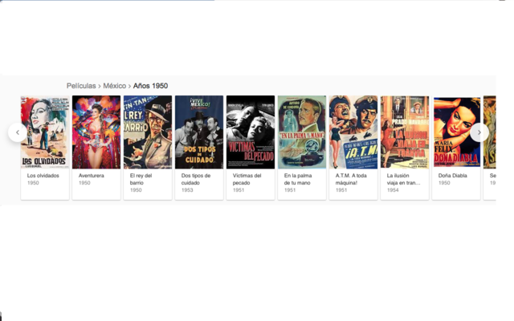The width and height of the screenshot is (514, 321).
Task: Open the Películas breadcrumb link
Action: [81, 86]
